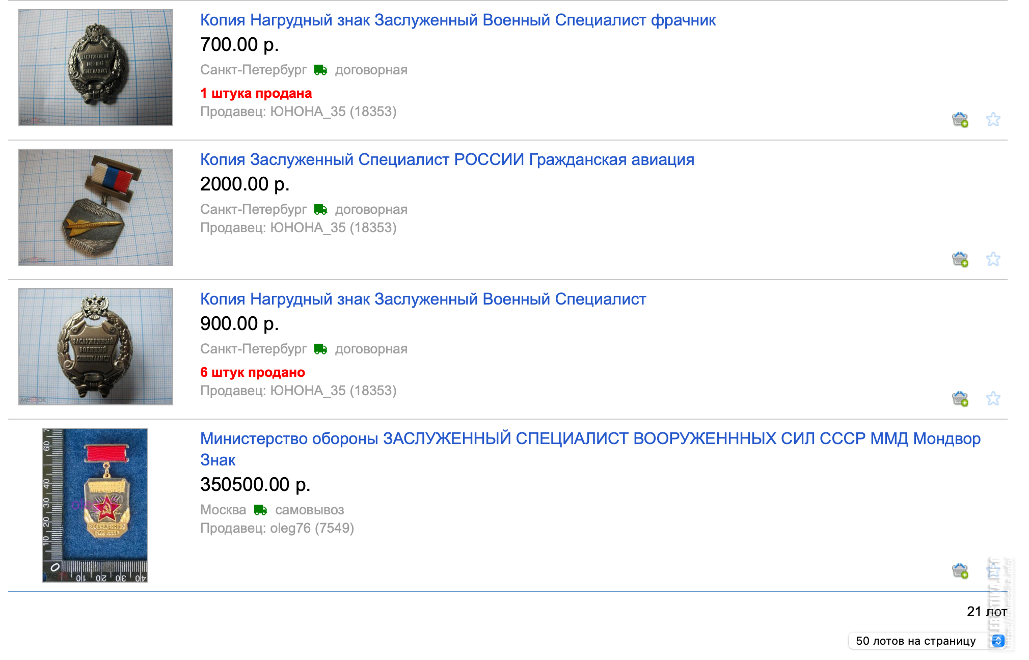Add Гражданская авиация badge to cart
This screenshot has width=1029, height=660.
tap(960, 259)
